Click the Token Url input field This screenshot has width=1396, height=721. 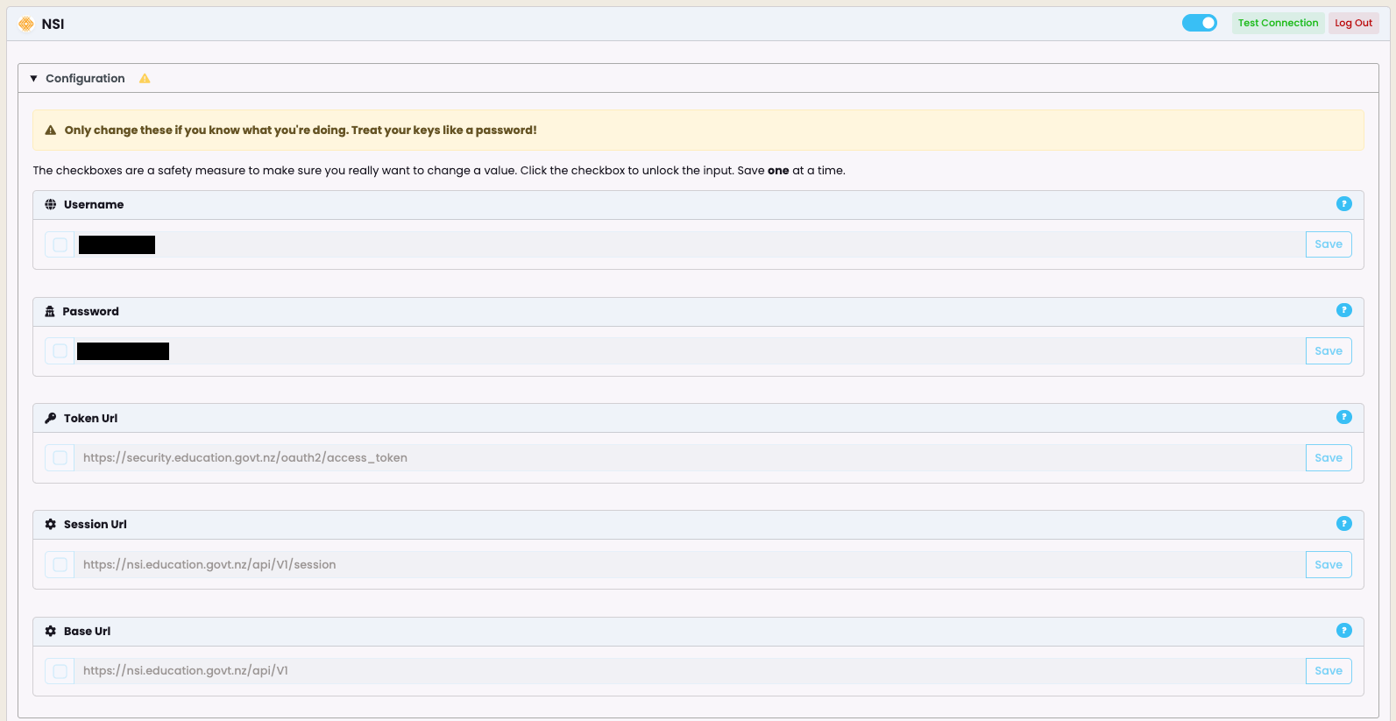(690, 458)
